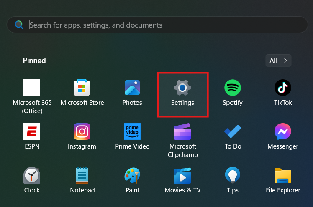313x207 pixels.
Task: Launch Spotify from pinned apps
Action: 233,88
